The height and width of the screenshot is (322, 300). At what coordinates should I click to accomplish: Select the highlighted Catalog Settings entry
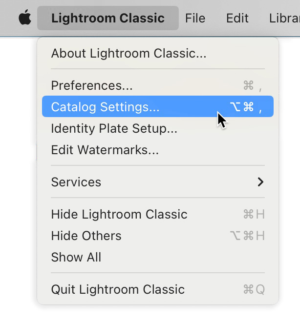[158, 106]
